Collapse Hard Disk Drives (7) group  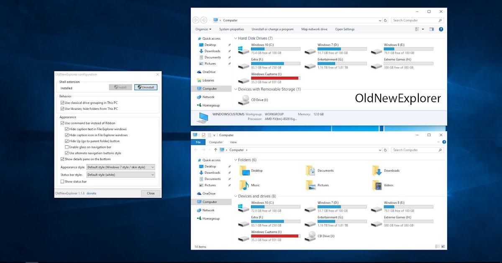(236, 38)
